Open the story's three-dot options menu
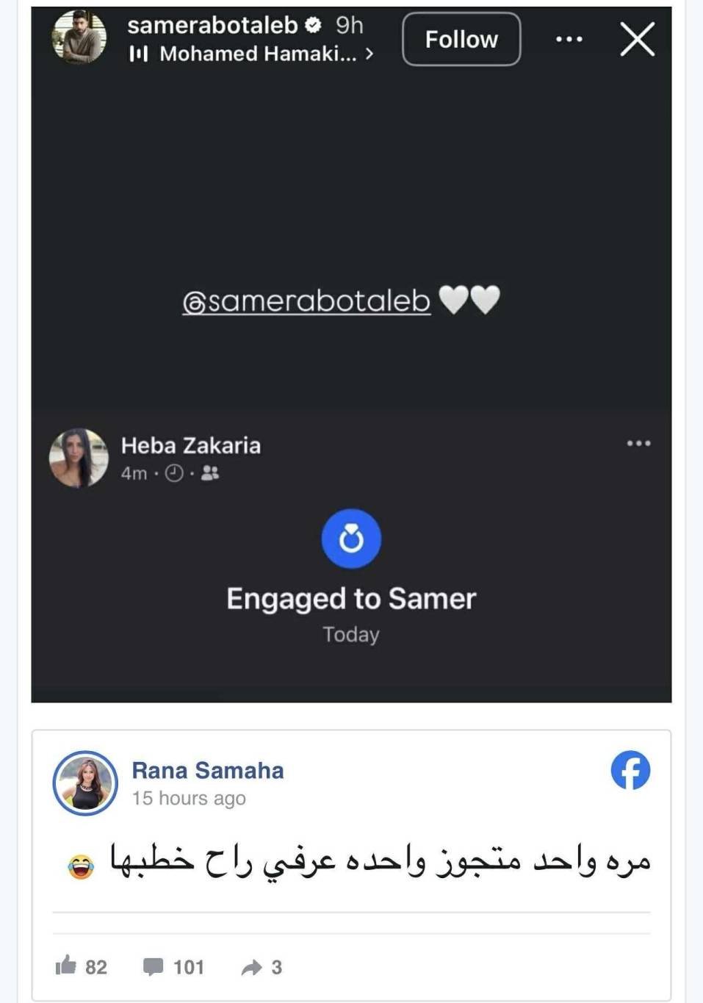 click(x=569, y=39)
